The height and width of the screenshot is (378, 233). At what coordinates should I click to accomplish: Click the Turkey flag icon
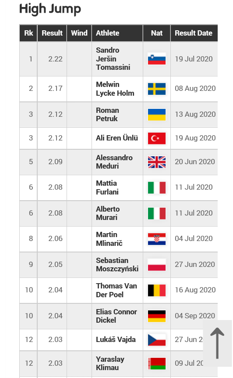(156, 138)
